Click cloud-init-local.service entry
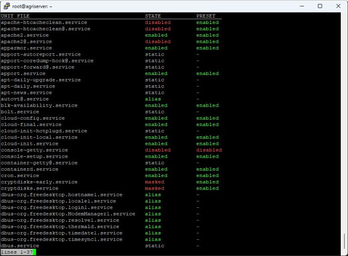 click(39, 137)
